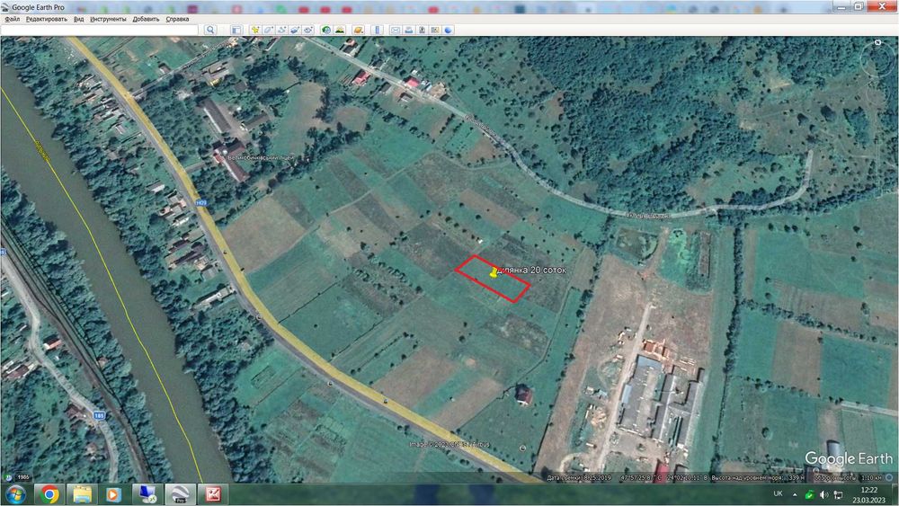The image size is (899, 506).
Task: Open the media player taskbar icon
Action: pos(113,494)
